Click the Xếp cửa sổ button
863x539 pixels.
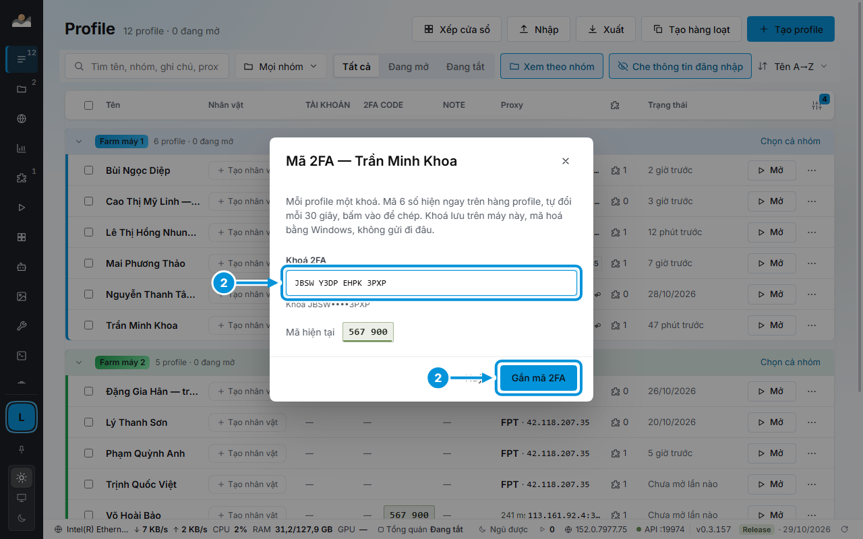tap(457, 30)
